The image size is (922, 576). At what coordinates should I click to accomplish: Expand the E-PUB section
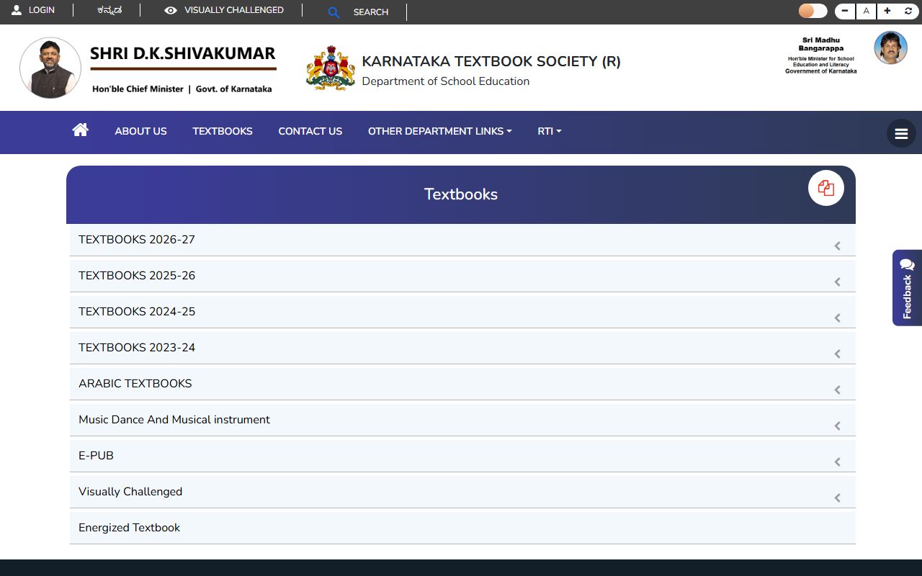(x=462, y=456)
